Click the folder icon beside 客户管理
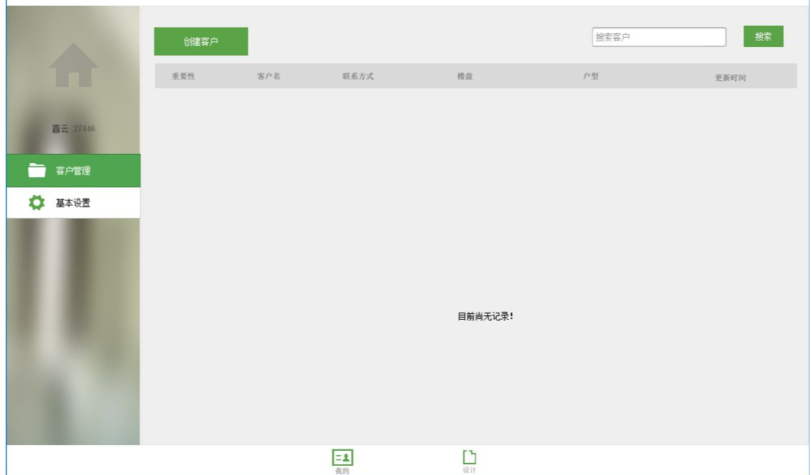811x475 pixels. [37, 170]
